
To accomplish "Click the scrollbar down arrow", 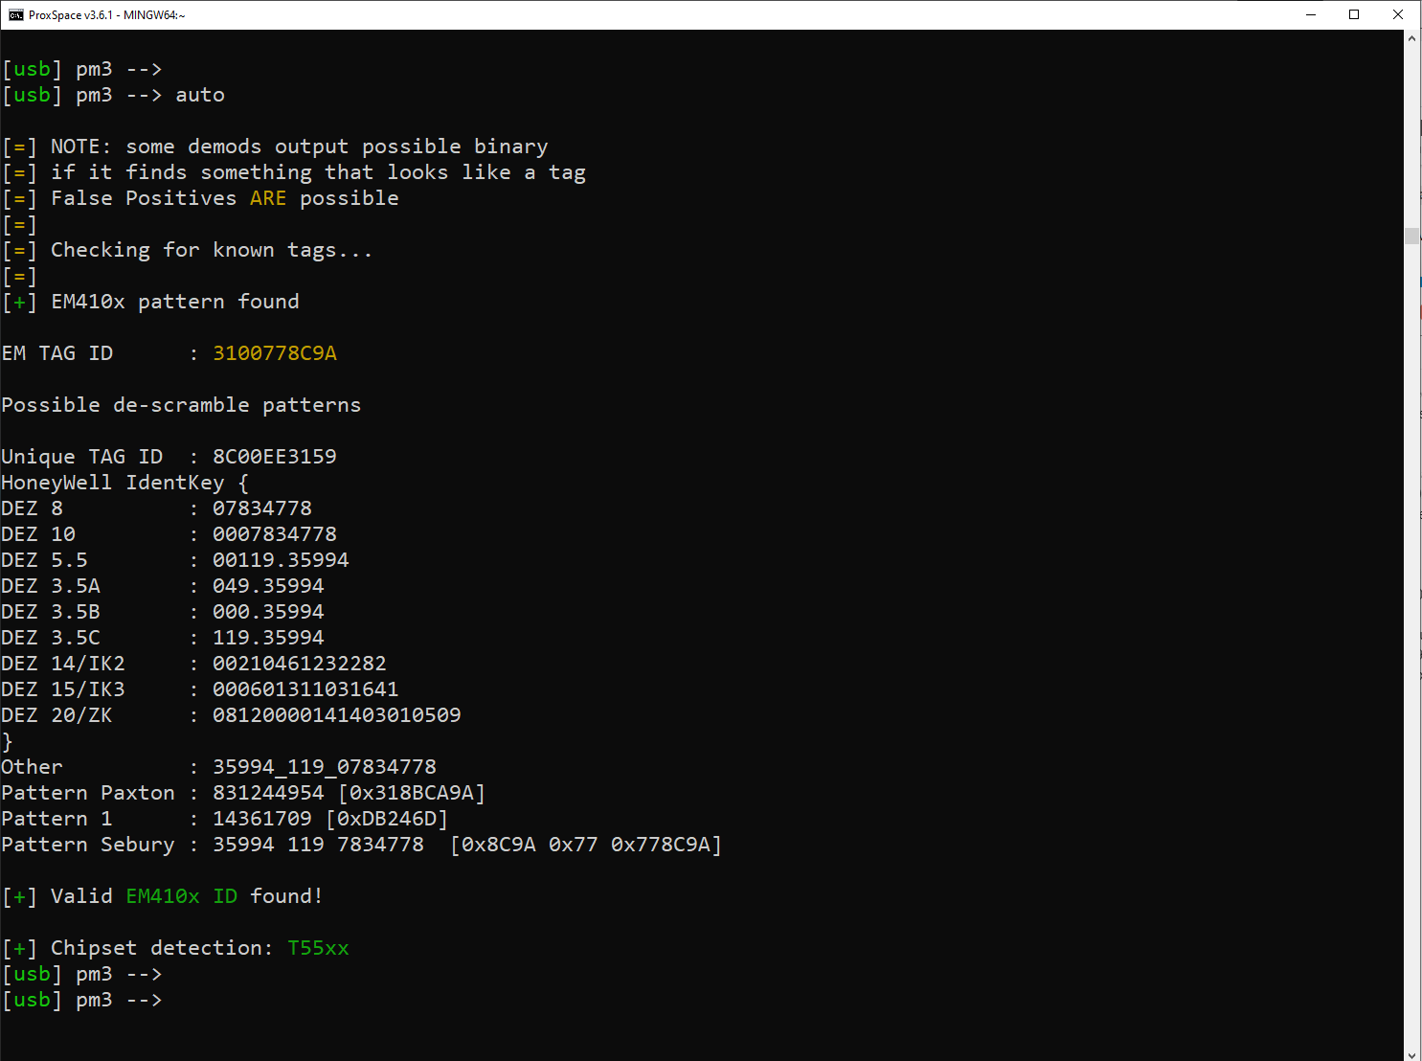I will [1411, 1053].
